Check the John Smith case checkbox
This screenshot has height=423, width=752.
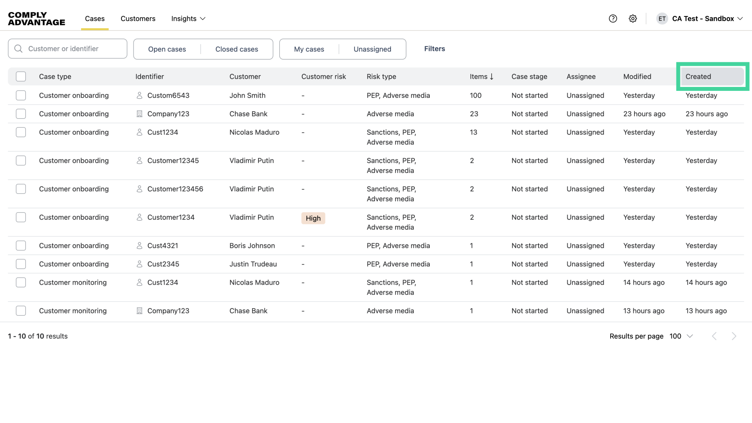(21, 95)
